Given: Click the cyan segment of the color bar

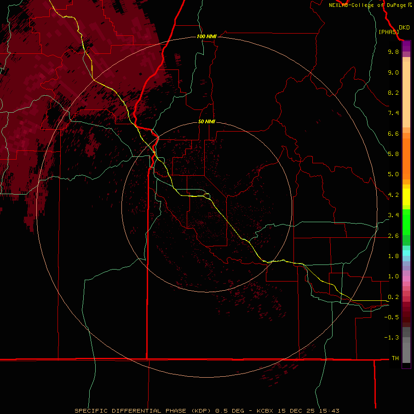Looking at the screenshot, I should click(x=406, y=253).
